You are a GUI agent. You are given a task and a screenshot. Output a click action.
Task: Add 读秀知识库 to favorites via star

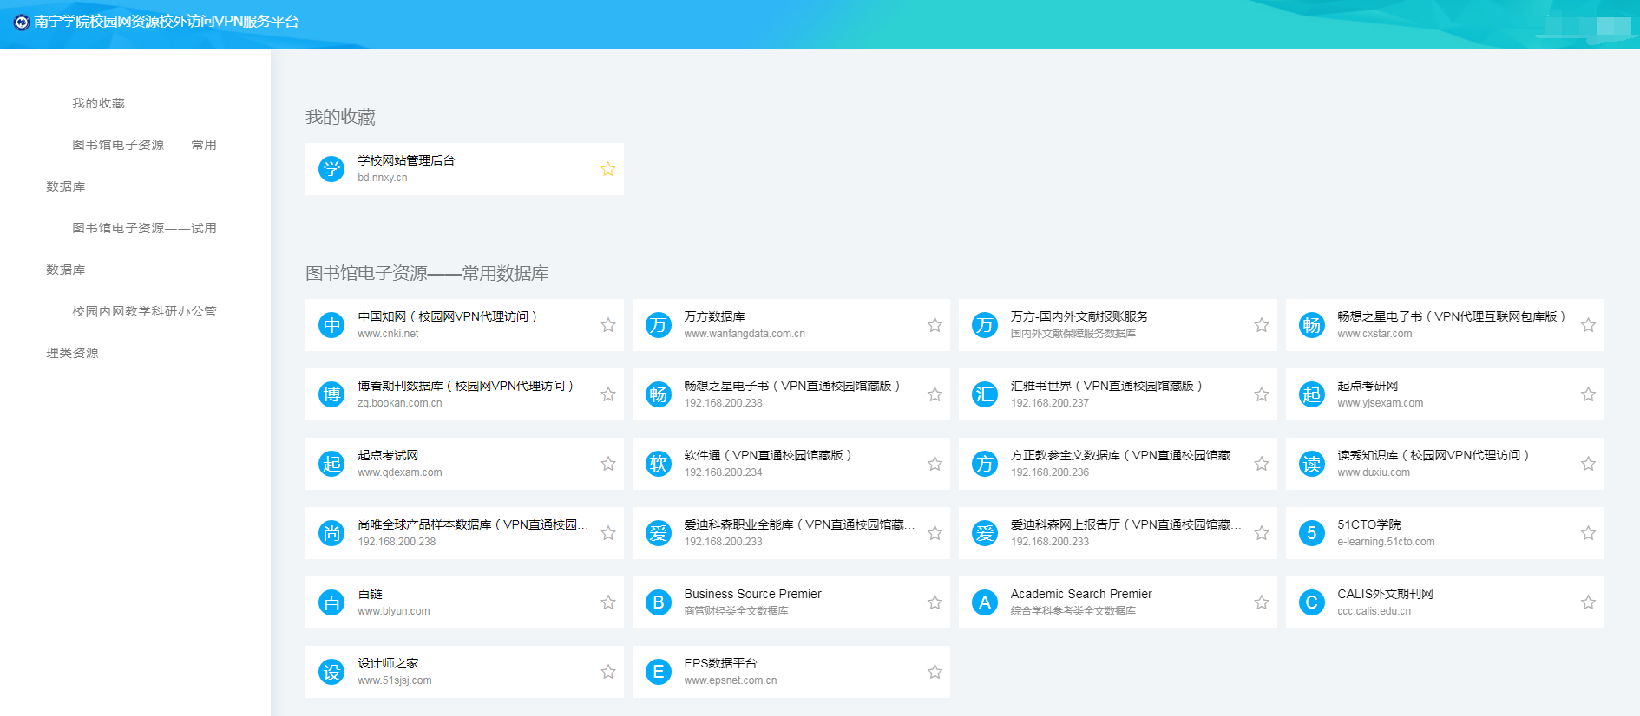point(1588,464)
